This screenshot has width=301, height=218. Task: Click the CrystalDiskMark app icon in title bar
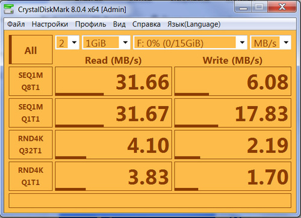pyautogui.click(x=8, y=9)
